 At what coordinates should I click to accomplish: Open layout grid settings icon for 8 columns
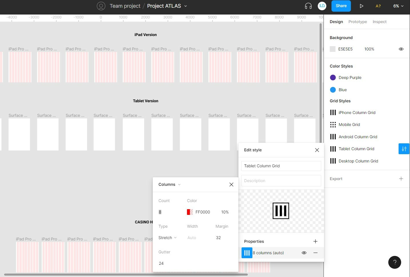point(247,253)
